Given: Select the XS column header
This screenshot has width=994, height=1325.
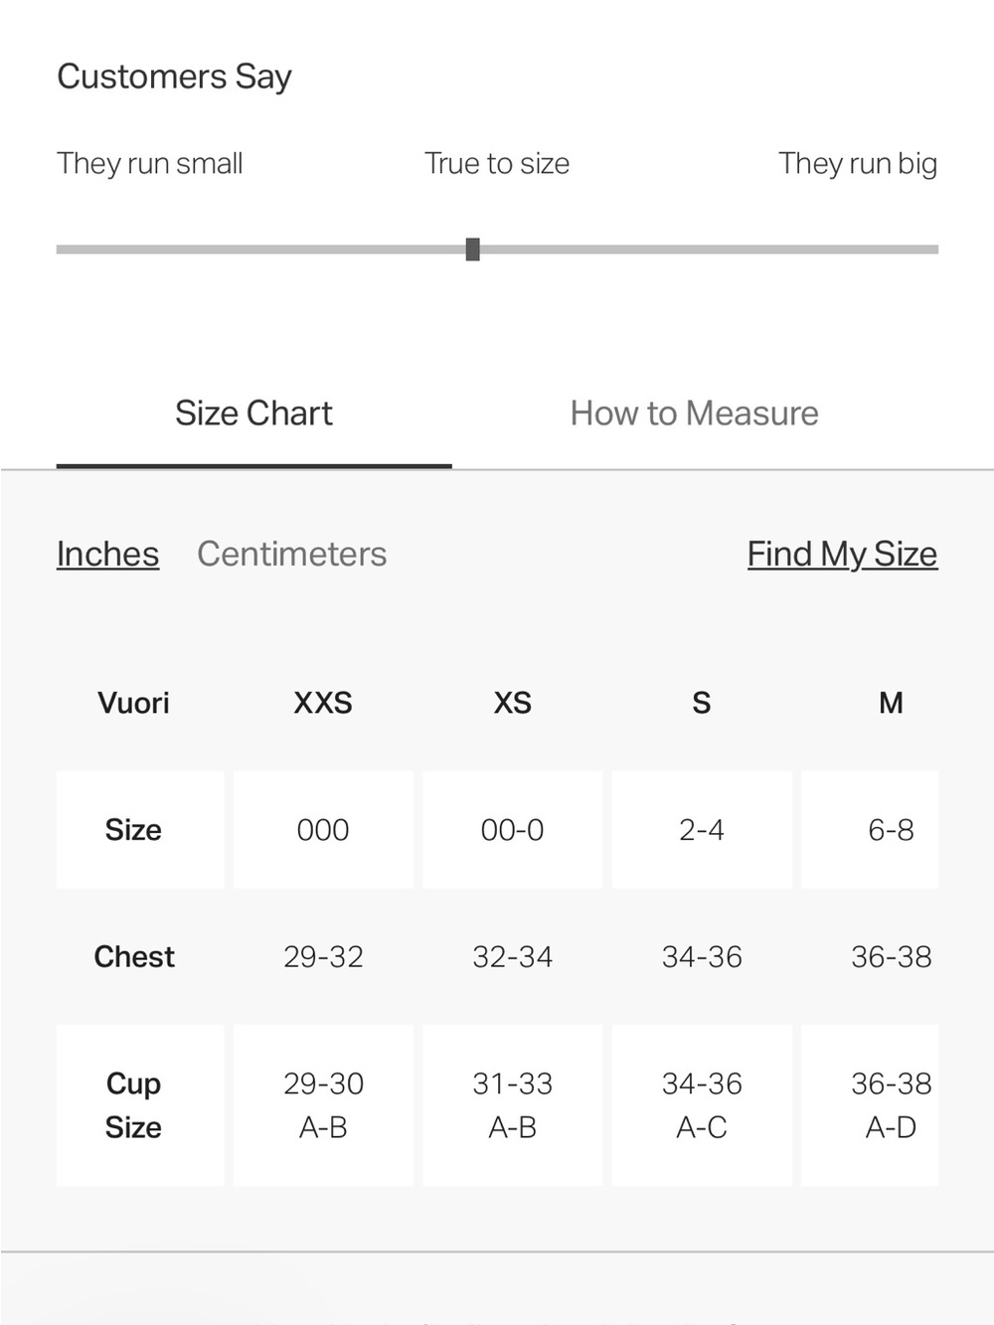Looking at the screenshot, I should 513,703.
